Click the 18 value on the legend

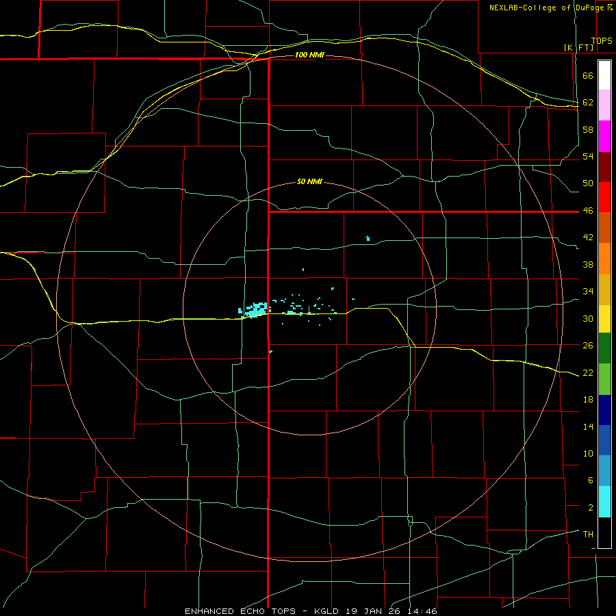click(x=588, y=400)
